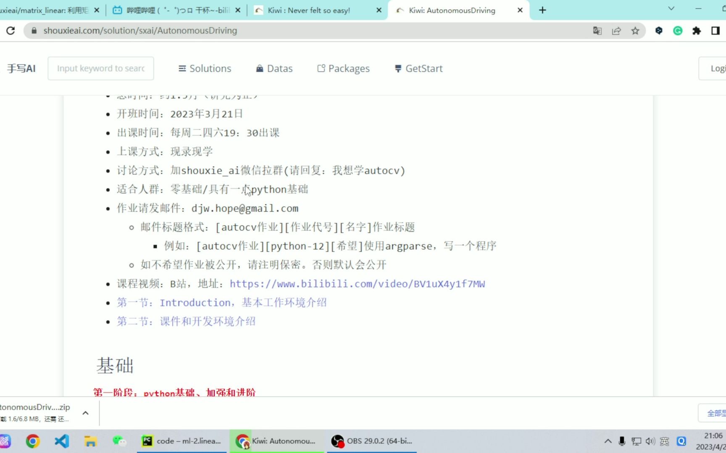
Task: Close the 'Kiwi : Never felt so easy!' tab
Action: (379, 10)
